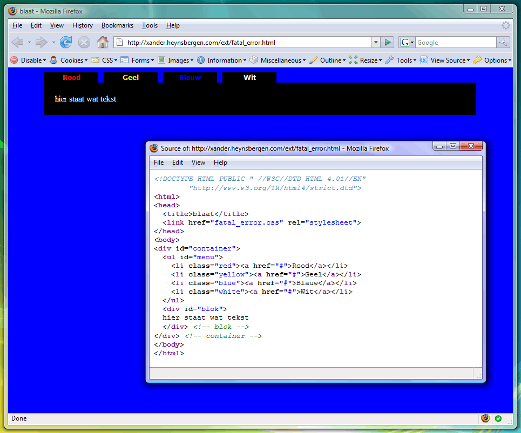Click the Tools wrench icon
The height and width of the screenshot is (433, 521).
pyautogui.click(x=389, y=60)
